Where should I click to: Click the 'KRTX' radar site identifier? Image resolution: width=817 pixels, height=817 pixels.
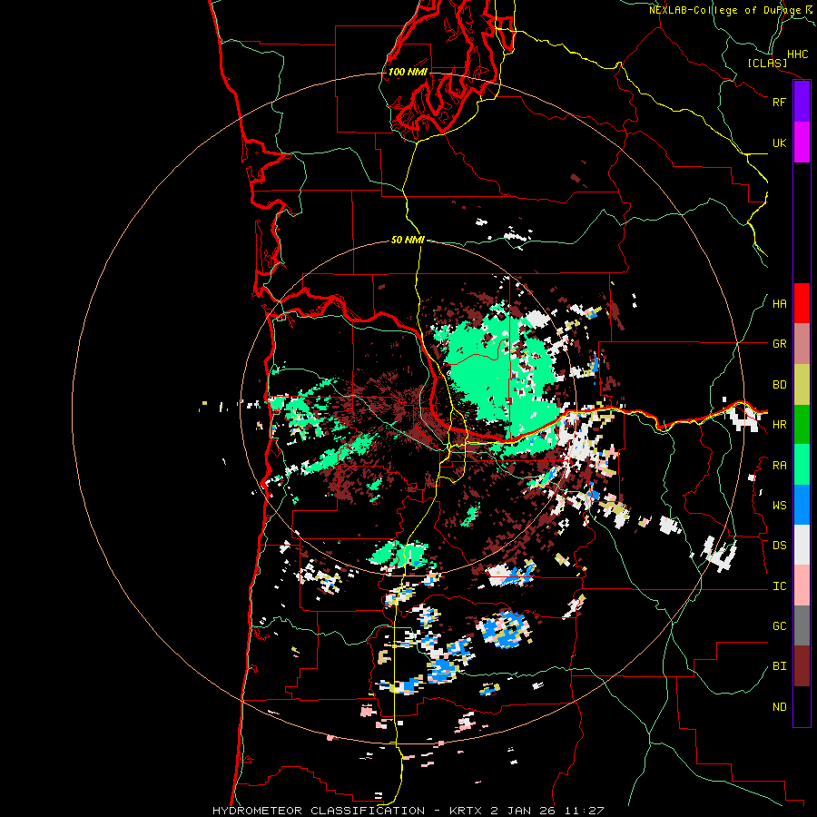click(466, 811)
